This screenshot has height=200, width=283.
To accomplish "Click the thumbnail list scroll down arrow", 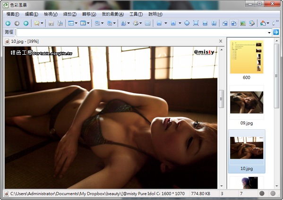I will tap(277, 186).
